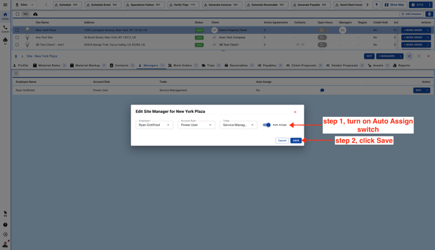Screen dimensions: 435x250
Task: Open the Sites module dropdown
Action: click(25, 5)
